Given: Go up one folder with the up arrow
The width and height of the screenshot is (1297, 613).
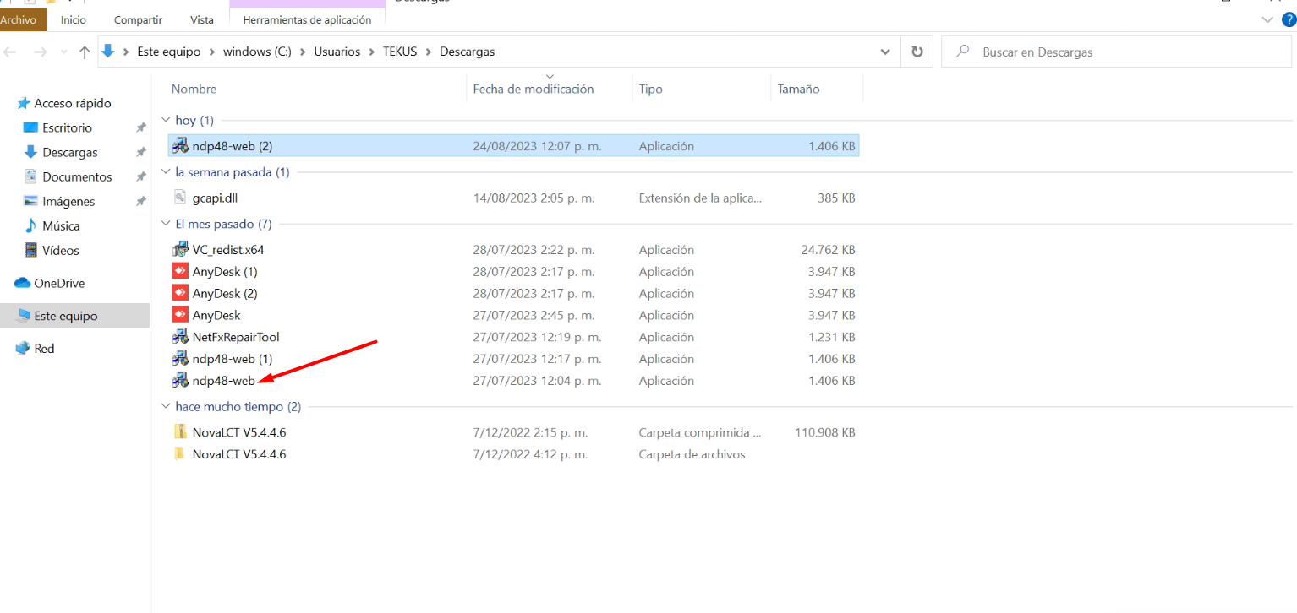Looking at the screenshot, I should click(85, 52).
